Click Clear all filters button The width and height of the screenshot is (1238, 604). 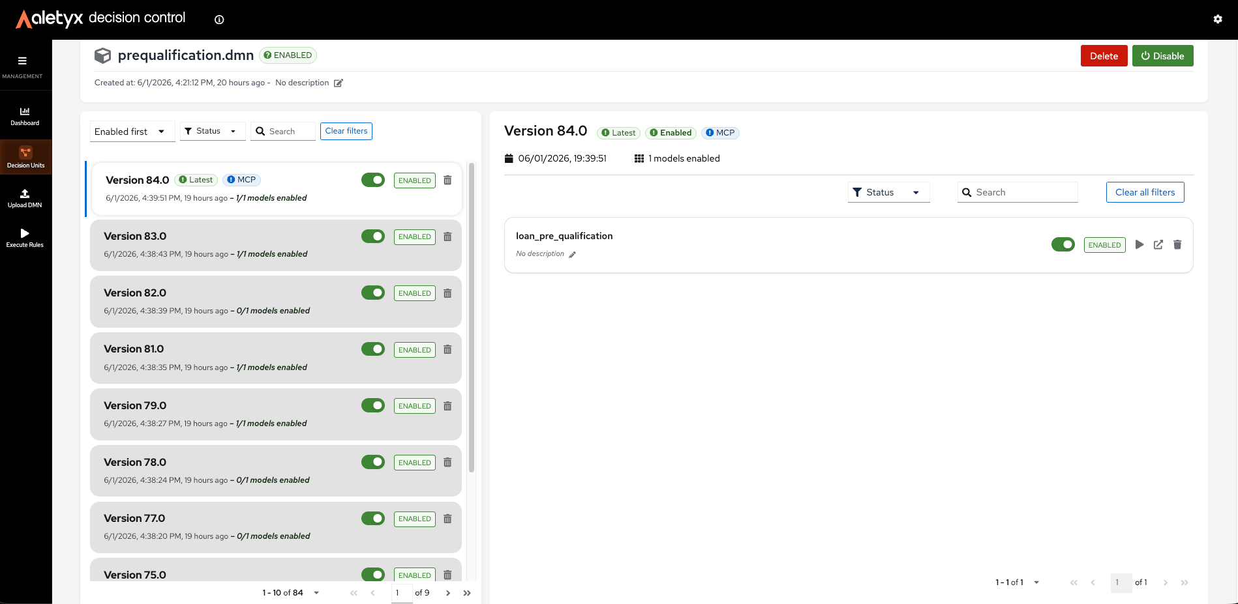1145,192
